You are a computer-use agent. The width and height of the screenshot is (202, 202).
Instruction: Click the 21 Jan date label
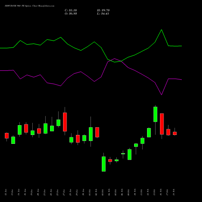(44, 192)
